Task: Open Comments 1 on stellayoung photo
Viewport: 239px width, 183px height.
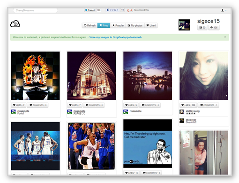Action: click(208, 105)
